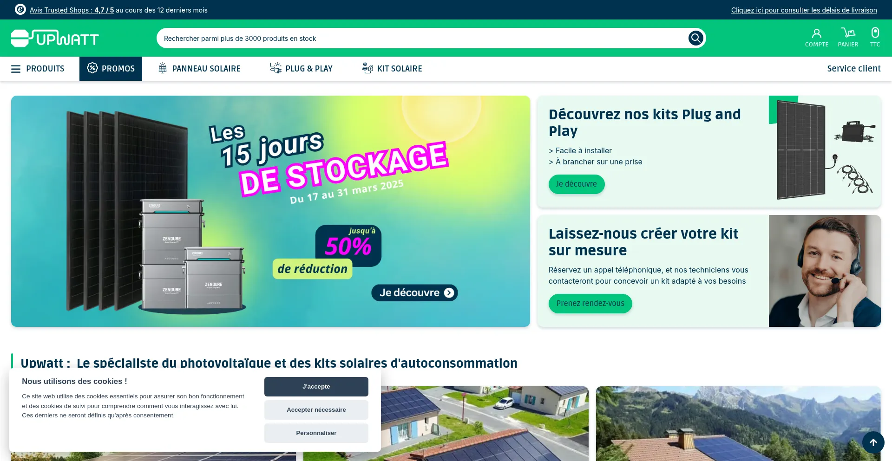Click the J'accepte cookies button
The width and height of the screenshot is (892, 461).
(316, 387)
